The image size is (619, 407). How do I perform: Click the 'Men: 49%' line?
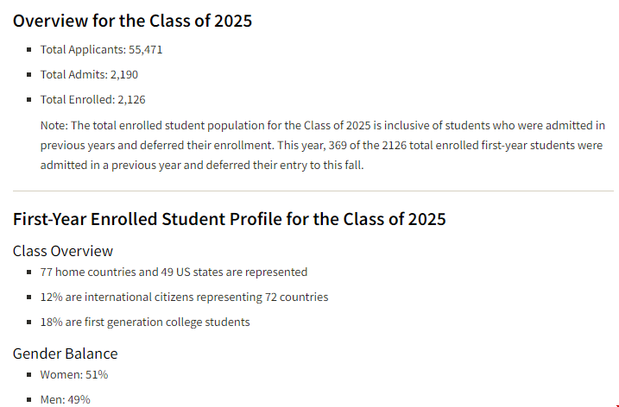pos(65,399)
